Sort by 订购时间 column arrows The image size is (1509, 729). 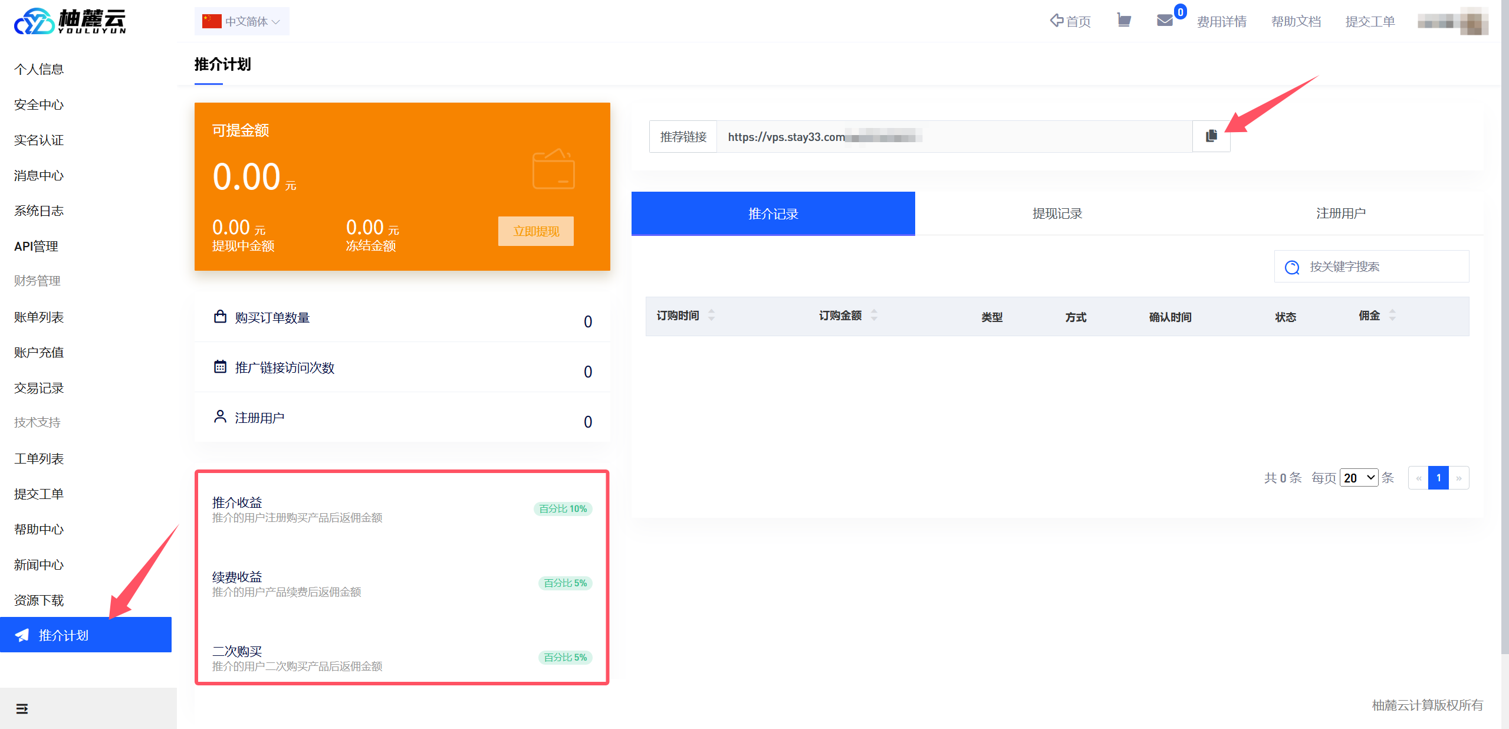coord(712,315)
